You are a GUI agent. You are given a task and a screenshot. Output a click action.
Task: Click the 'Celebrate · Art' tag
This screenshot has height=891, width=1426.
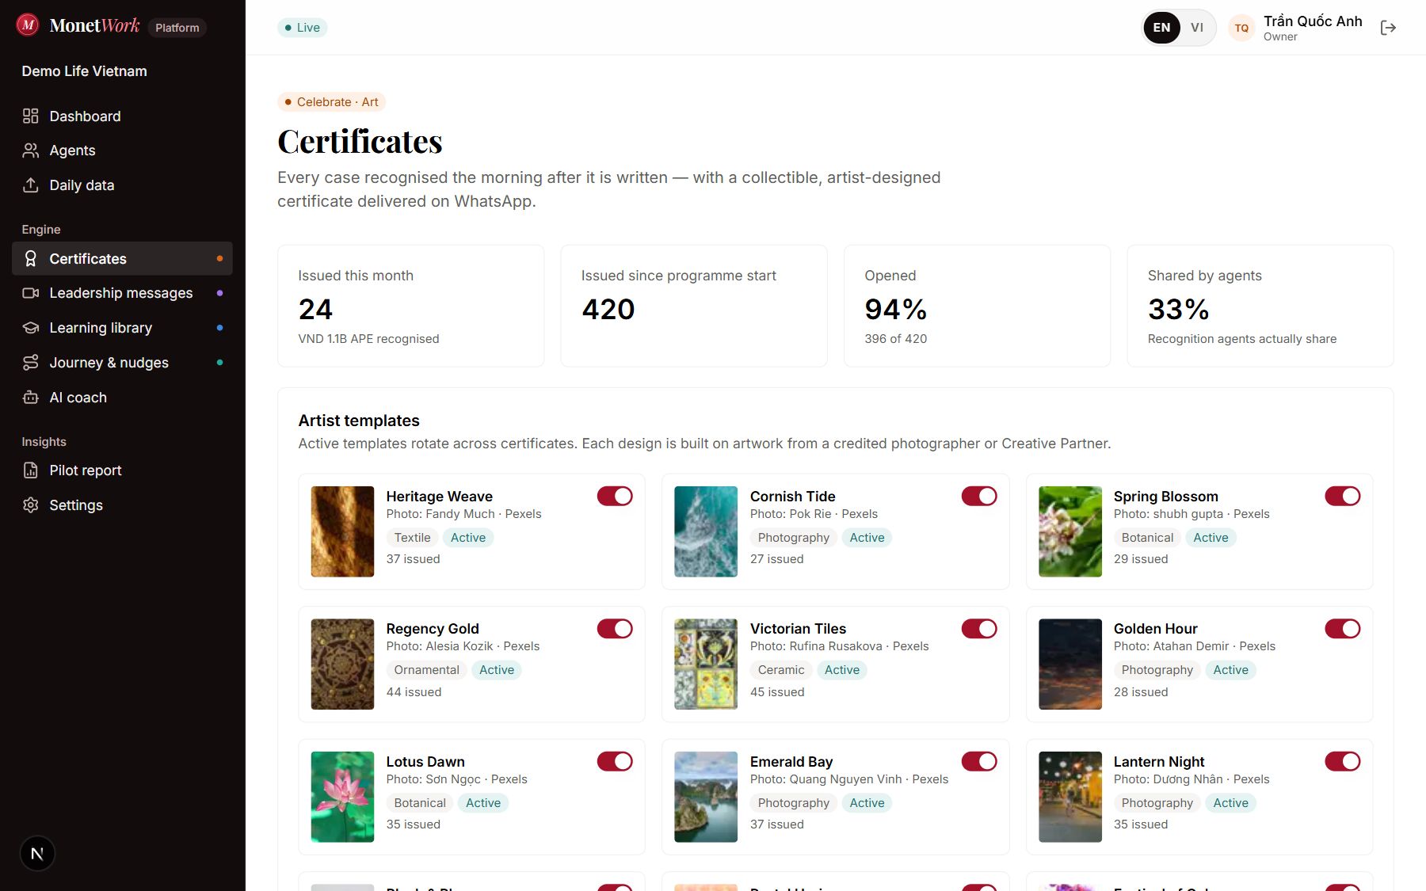coord(332,102)
